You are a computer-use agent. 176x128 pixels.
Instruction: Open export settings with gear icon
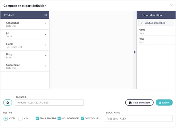[x=8, y=102]
